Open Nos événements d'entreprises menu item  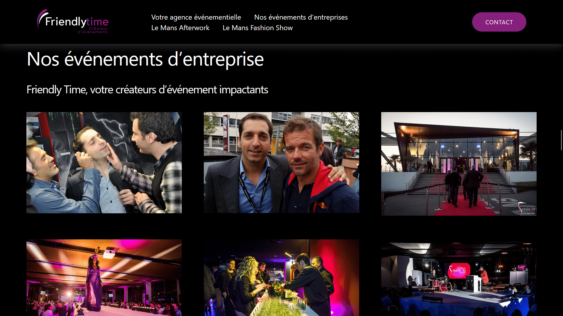[x=301, y=17]
